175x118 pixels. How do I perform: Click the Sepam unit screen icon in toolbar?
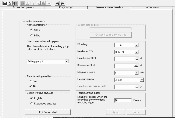click(x=5, y=3)
